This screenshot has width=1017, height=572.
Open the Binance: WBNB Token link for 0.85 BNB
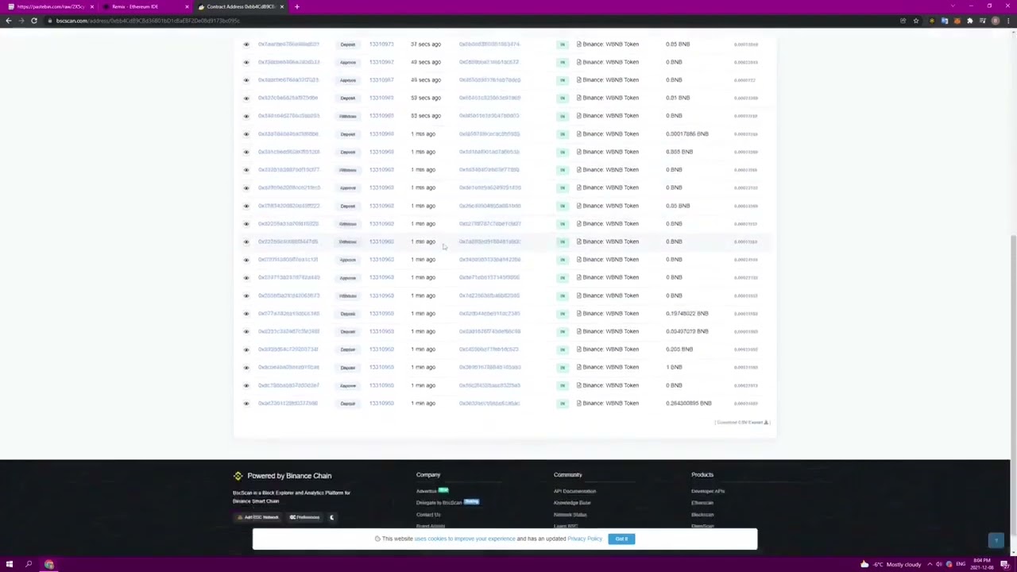pos(610,44)
